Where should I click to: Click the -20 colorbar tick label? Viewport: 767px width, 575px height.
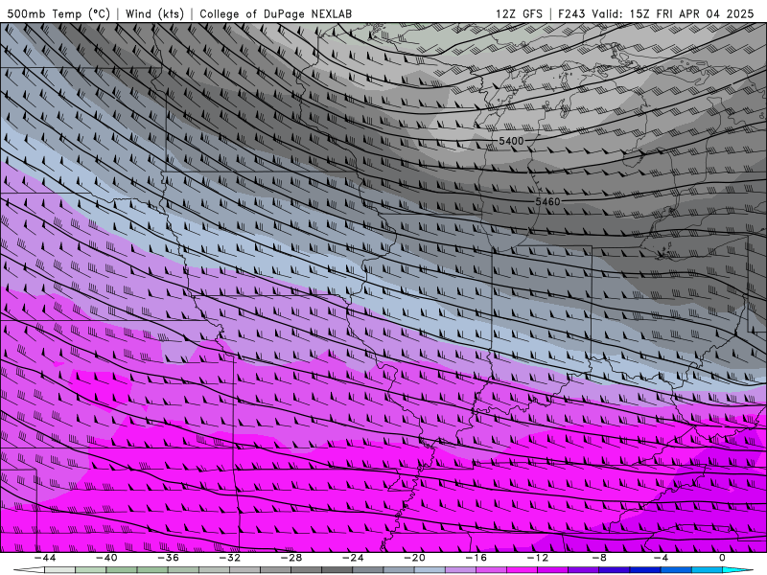pyautogui.click(x=415, y=558)
